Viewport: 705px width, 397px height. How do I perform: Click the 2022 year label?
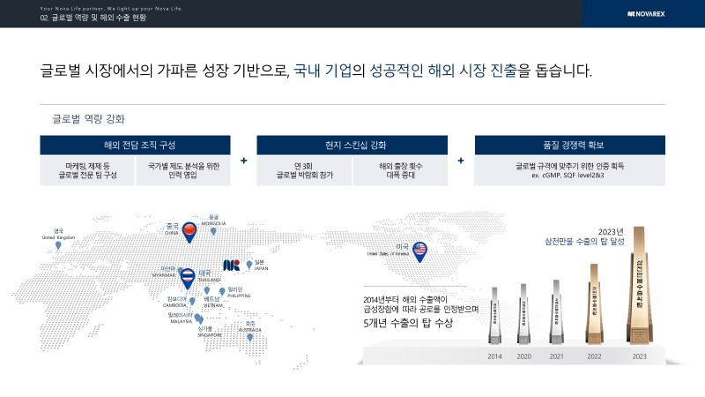tap(593, 356)
